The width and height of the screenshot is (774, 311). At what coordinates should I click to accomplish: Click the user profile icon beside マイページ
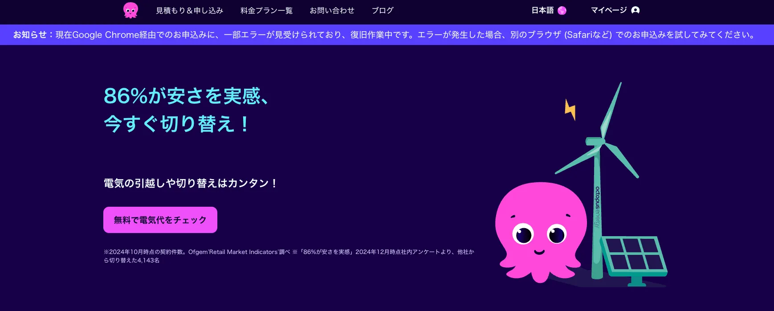635,10
